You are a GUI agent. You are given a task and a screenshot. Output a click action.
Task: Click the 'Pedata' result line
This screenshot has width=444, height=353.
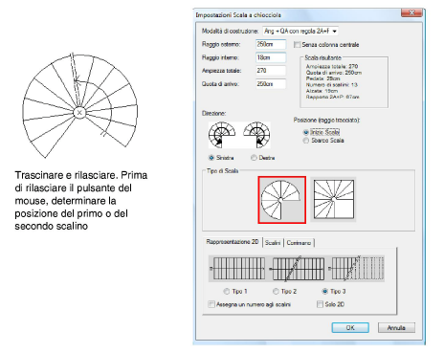click(x=322, y=78)
